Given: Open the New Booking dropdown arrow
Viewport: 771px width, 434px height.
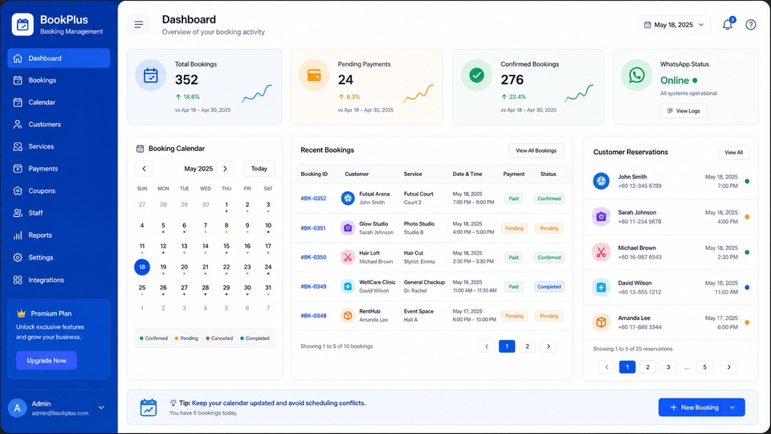Looking at the screenshot, I should [732, 407].
